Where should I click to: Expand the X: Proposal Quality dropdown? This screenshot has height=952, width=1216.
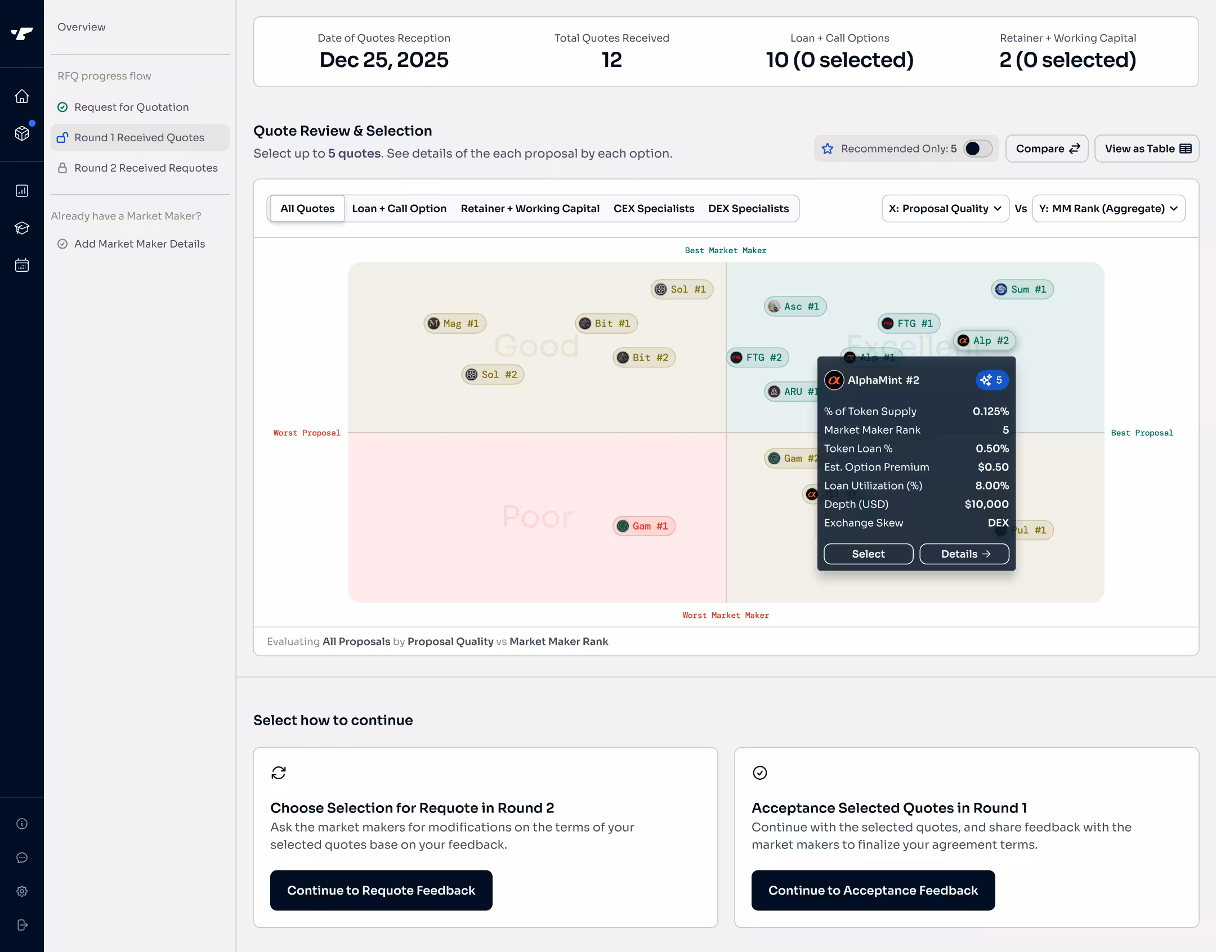click(x=945, y=209)
